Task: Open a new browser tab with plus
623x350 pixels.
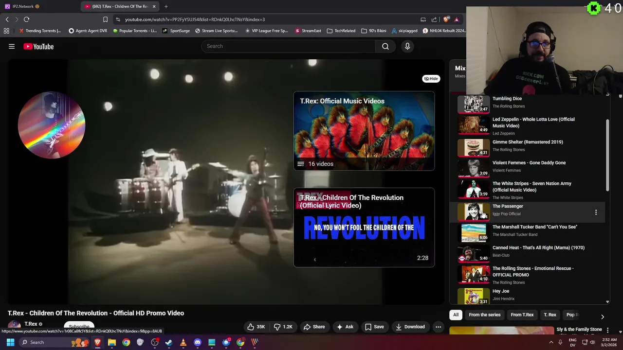Action: (166, 6)
